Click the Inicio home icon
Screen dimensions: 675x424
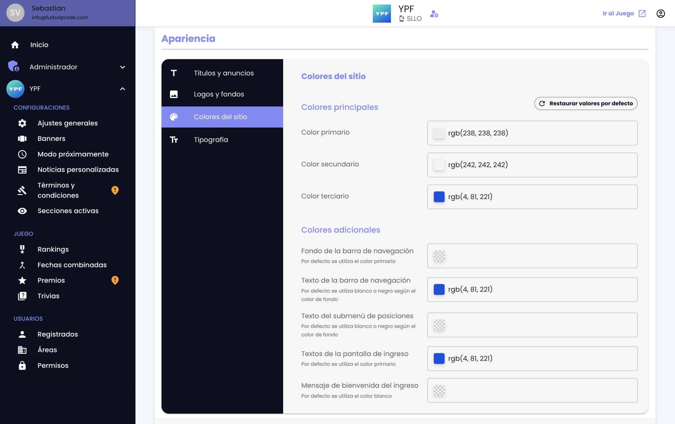tap(15, 45)
